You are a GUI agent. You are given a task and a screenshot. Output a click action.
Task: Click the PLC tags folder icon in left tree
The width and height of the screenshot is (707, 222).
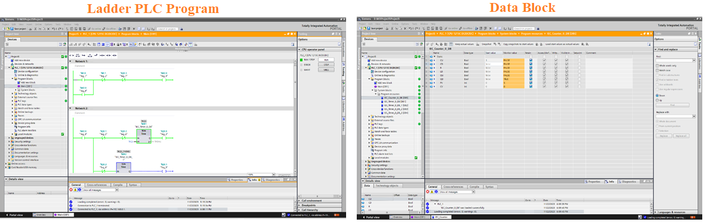point(16,101)
